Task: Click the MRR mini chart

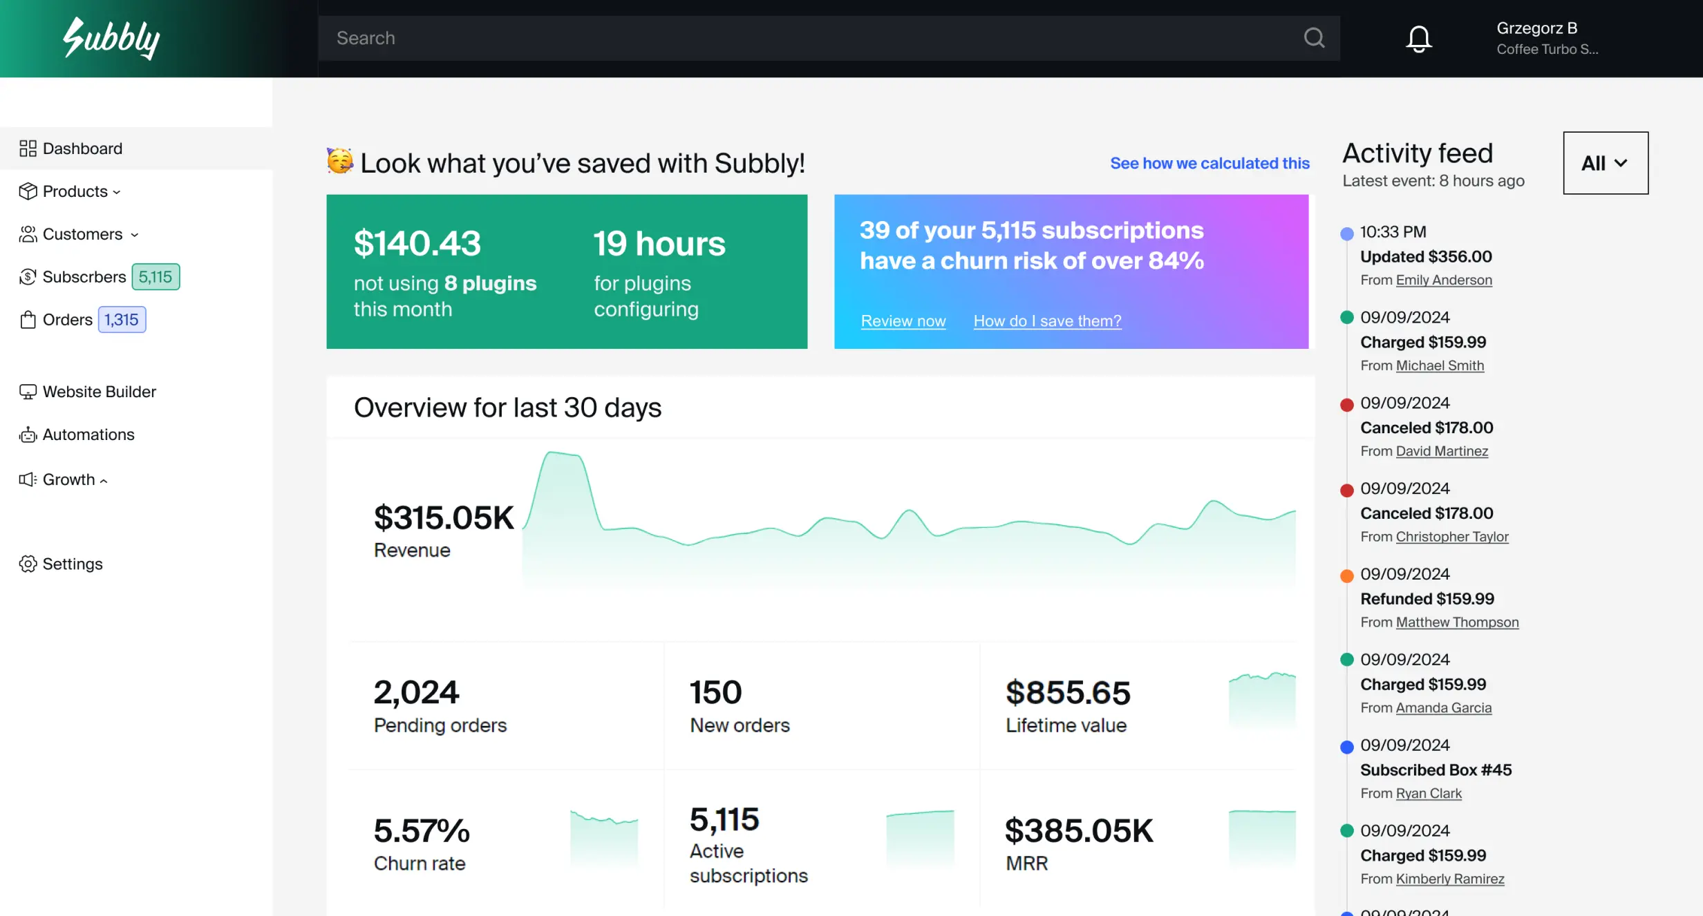Action: (x=1262, y=838)
